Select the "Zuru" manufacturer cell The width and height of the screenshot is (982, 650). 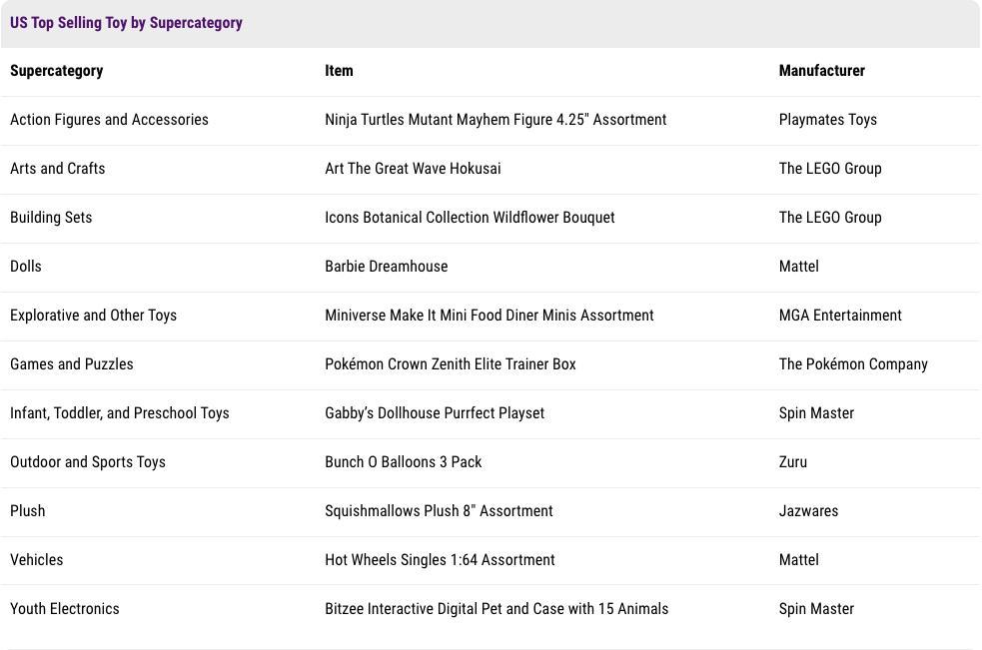coord(793,462)
